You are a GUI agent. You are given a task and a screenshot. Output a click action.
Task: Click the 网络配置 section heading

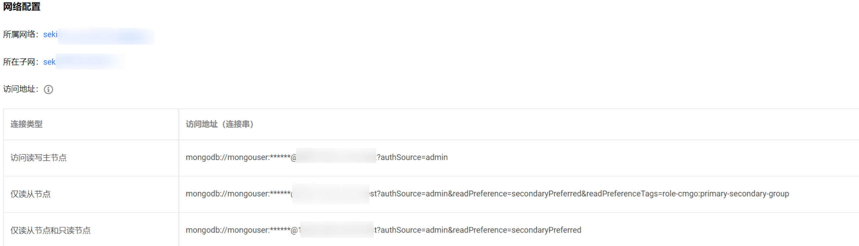(x=22, y=7)
